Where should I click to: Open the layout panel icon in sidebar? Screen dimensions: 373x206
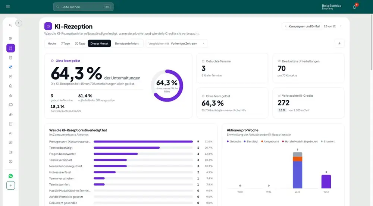point(11,39)
